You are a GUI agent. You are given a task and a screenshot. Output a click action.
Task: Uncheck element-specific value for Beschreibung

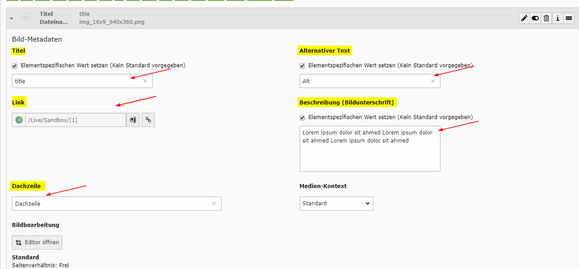[302, 117]
